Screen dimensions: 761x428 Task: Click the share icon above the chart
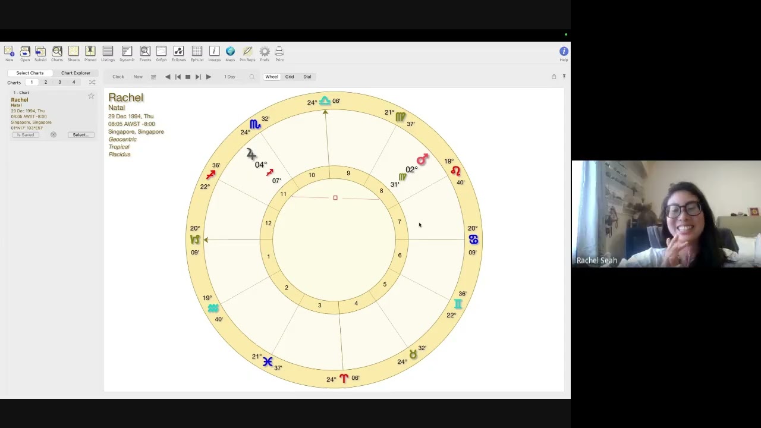point(554,77)
